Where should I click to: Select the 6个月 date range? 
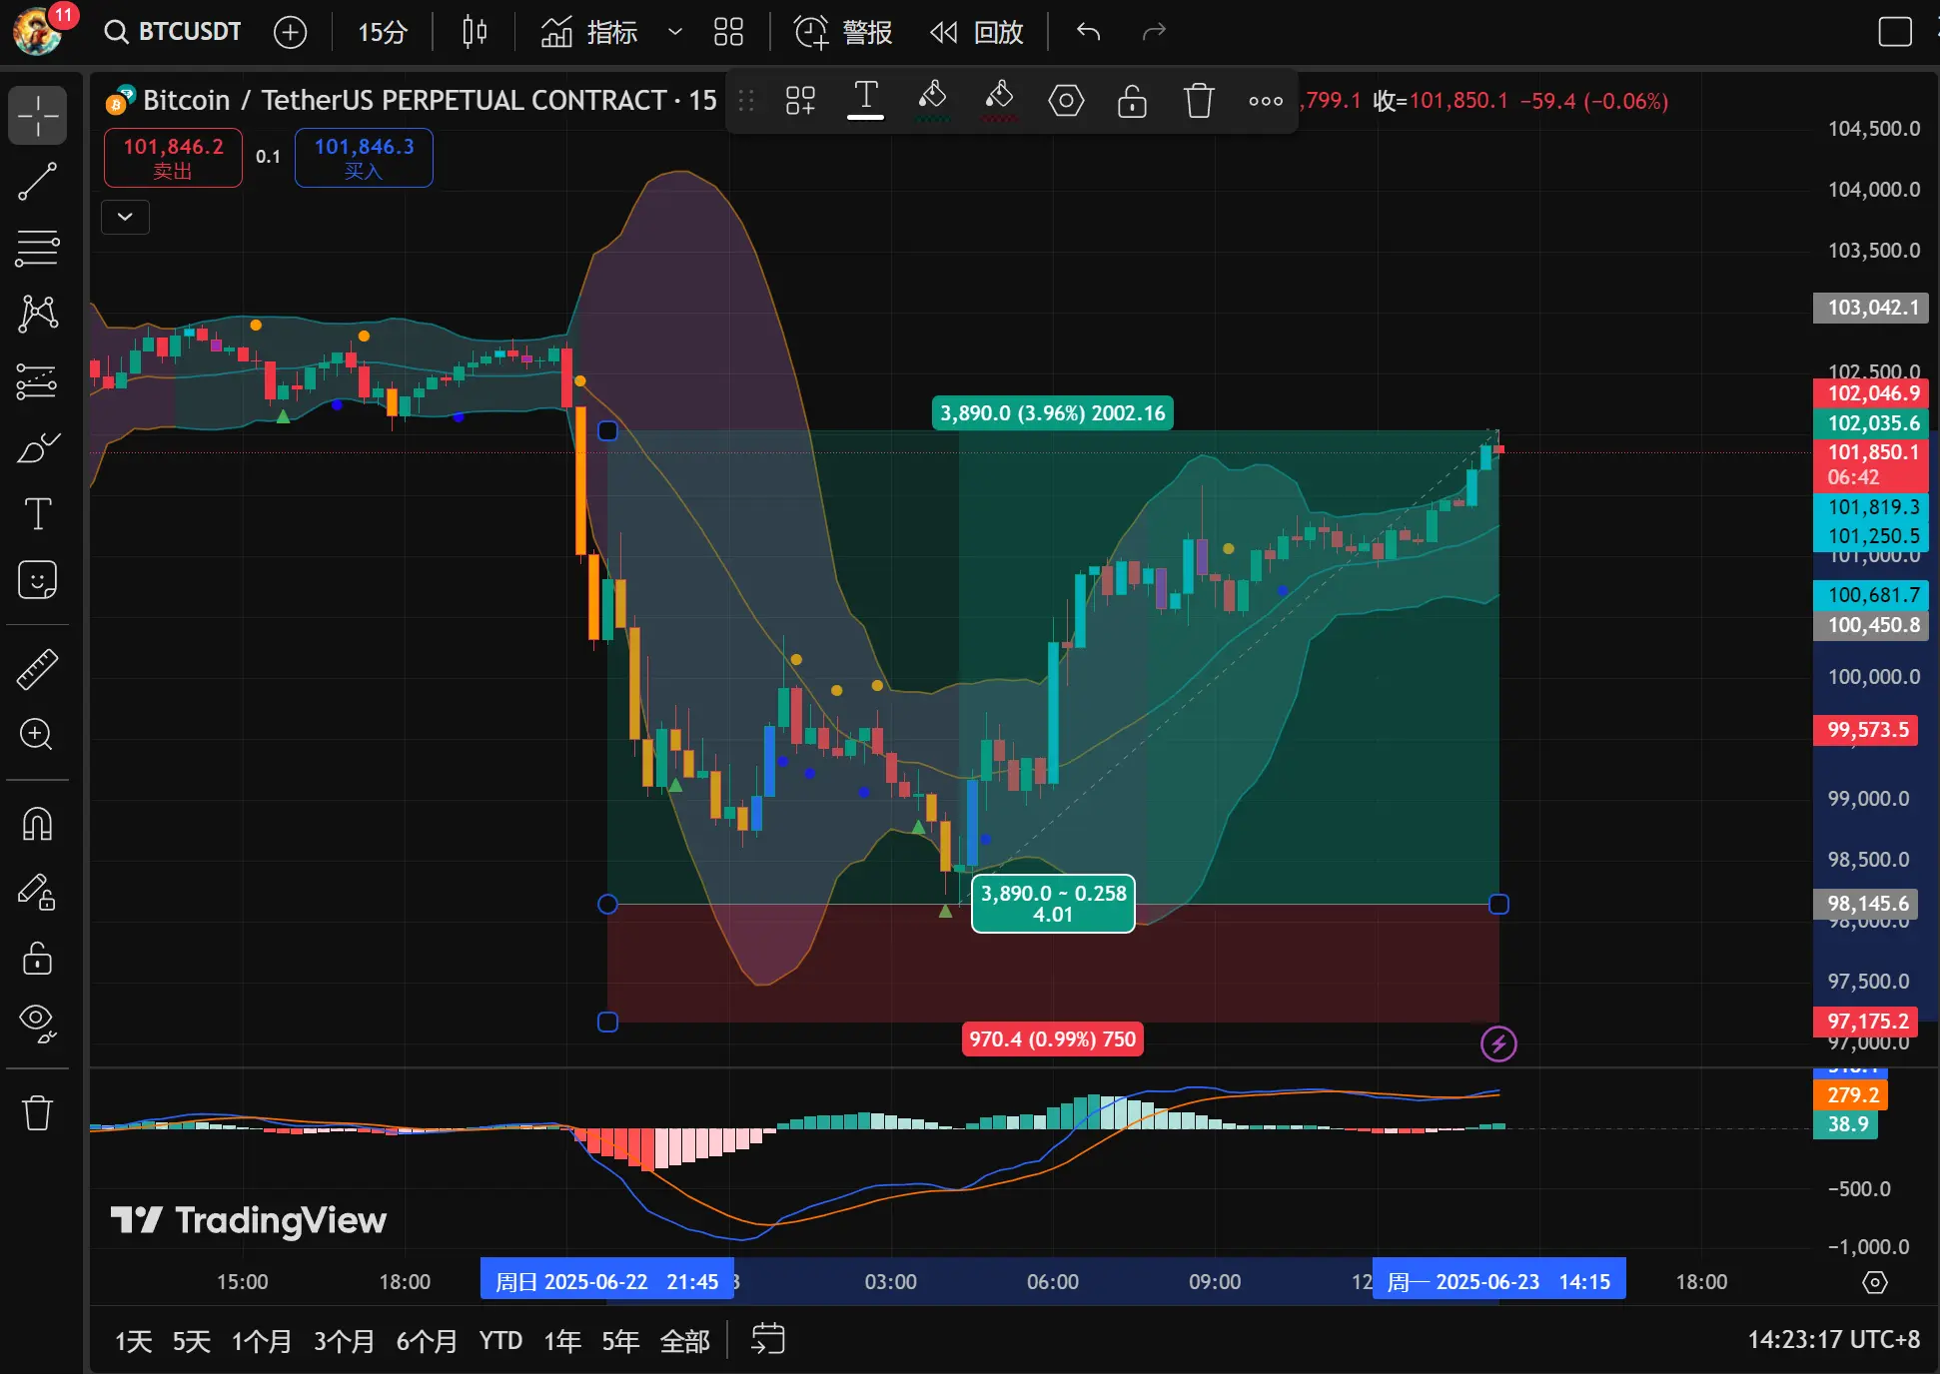(427, 1340)
